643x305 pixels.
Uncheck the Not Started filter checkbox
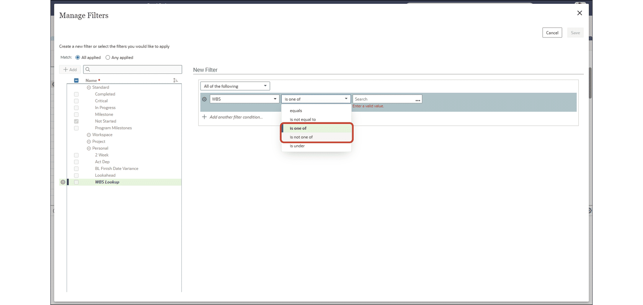(x=76, y=121)
